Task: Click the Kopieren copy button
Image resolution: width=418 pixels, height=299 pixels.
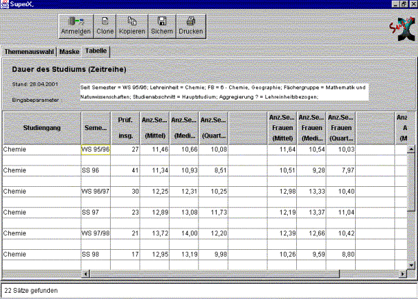Action: [x=132, y=26]
